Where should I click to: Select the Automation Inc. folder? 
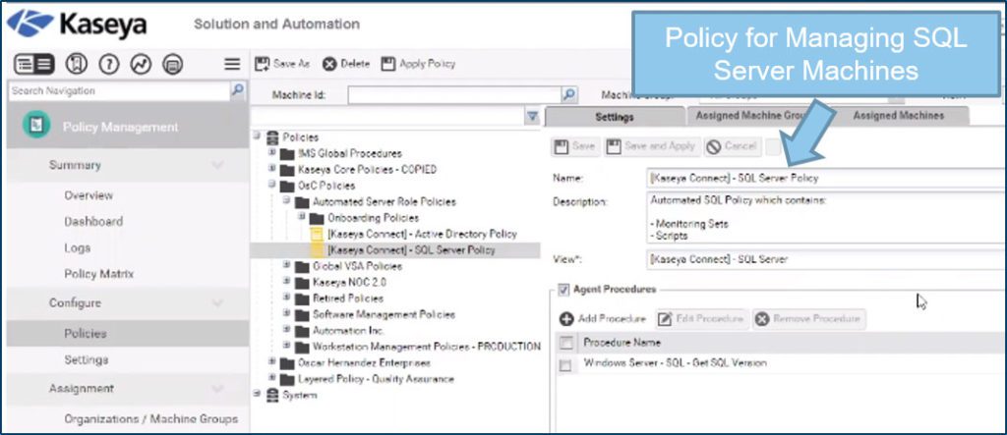pyautogui.click(x=348, y=331)
